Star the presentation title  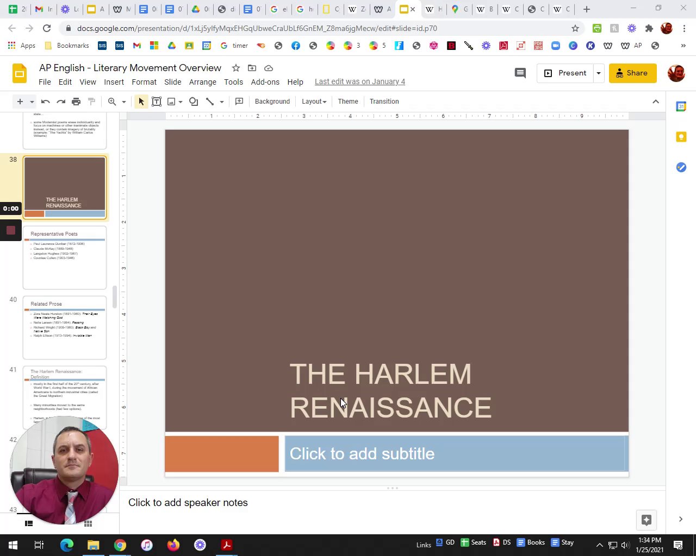236,68
